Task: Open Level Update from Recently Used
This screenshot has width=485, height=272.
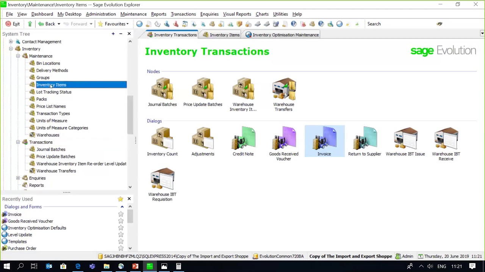Action: pyautogui.click(x=20, y=235)
